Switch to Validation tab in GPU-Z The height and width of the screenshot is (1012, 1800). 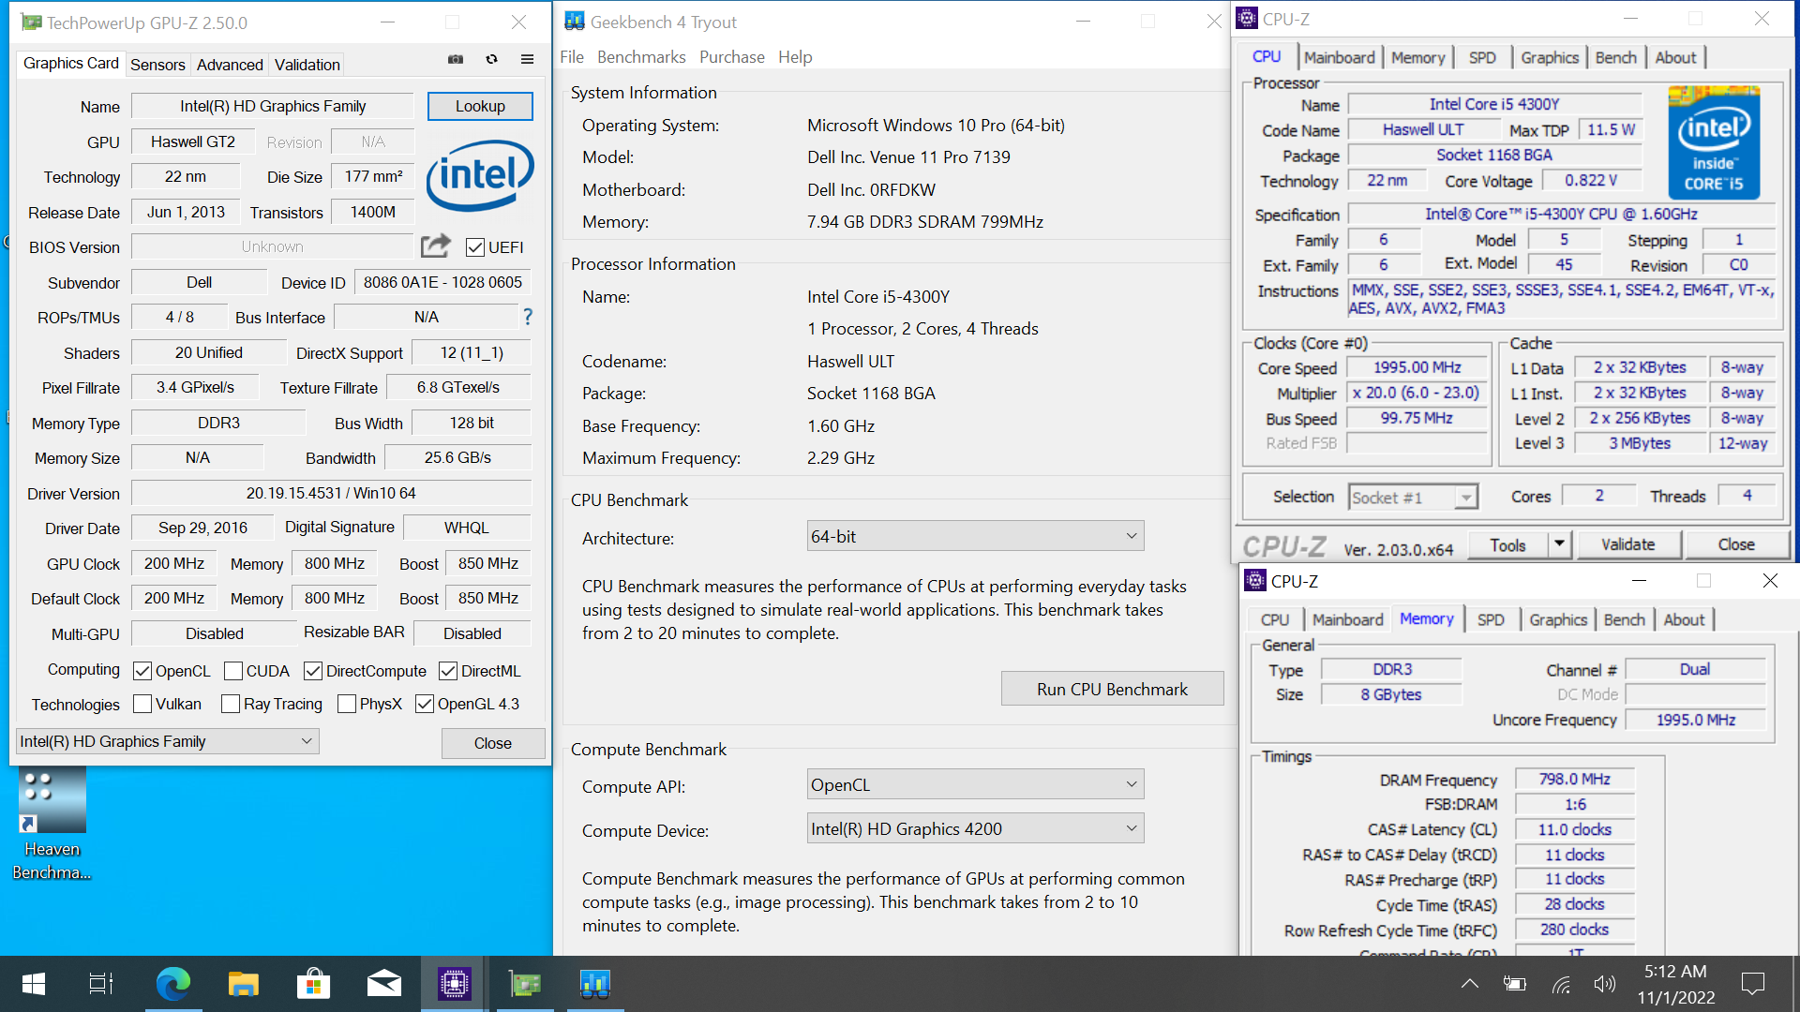[307, 65]
